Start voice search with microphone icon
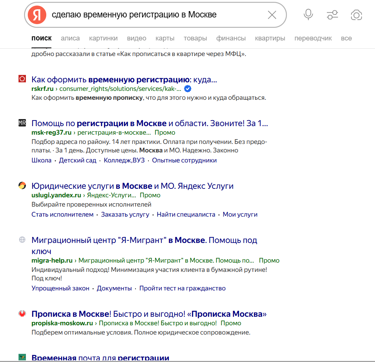The image size is (375, 362). click(308, 14)
